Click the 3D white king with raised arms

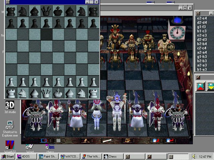pyautogui.click(x=117, y=111)
